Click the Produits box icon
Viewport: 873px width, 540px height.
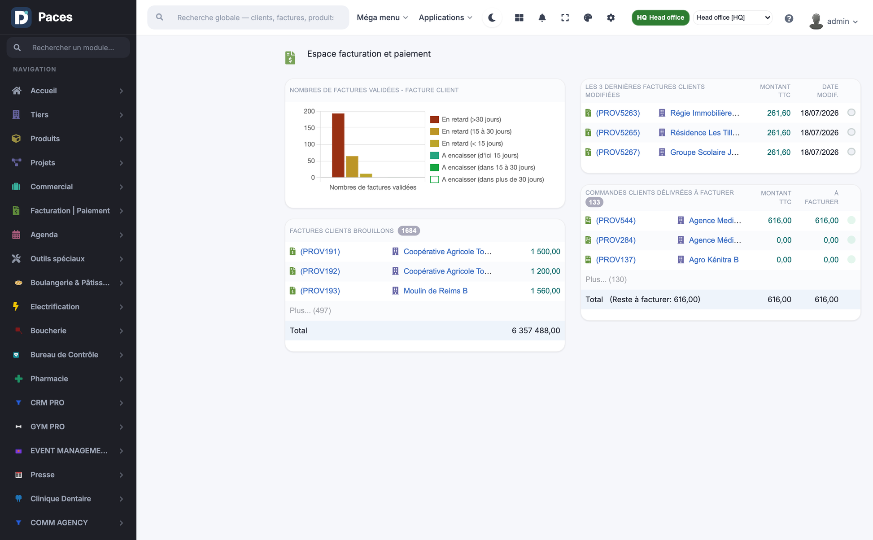tap(16, 139)
